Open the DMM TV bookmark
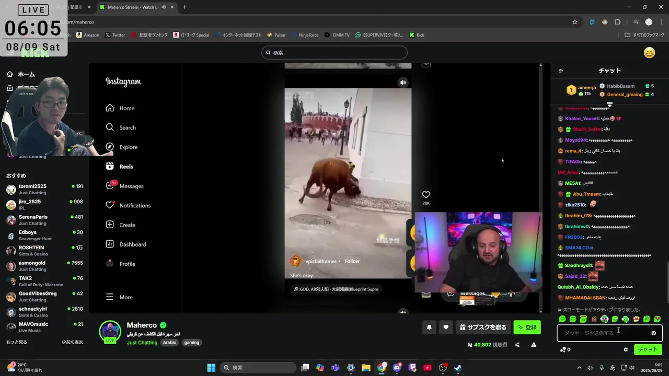669x376 pixels. (337, 35)
